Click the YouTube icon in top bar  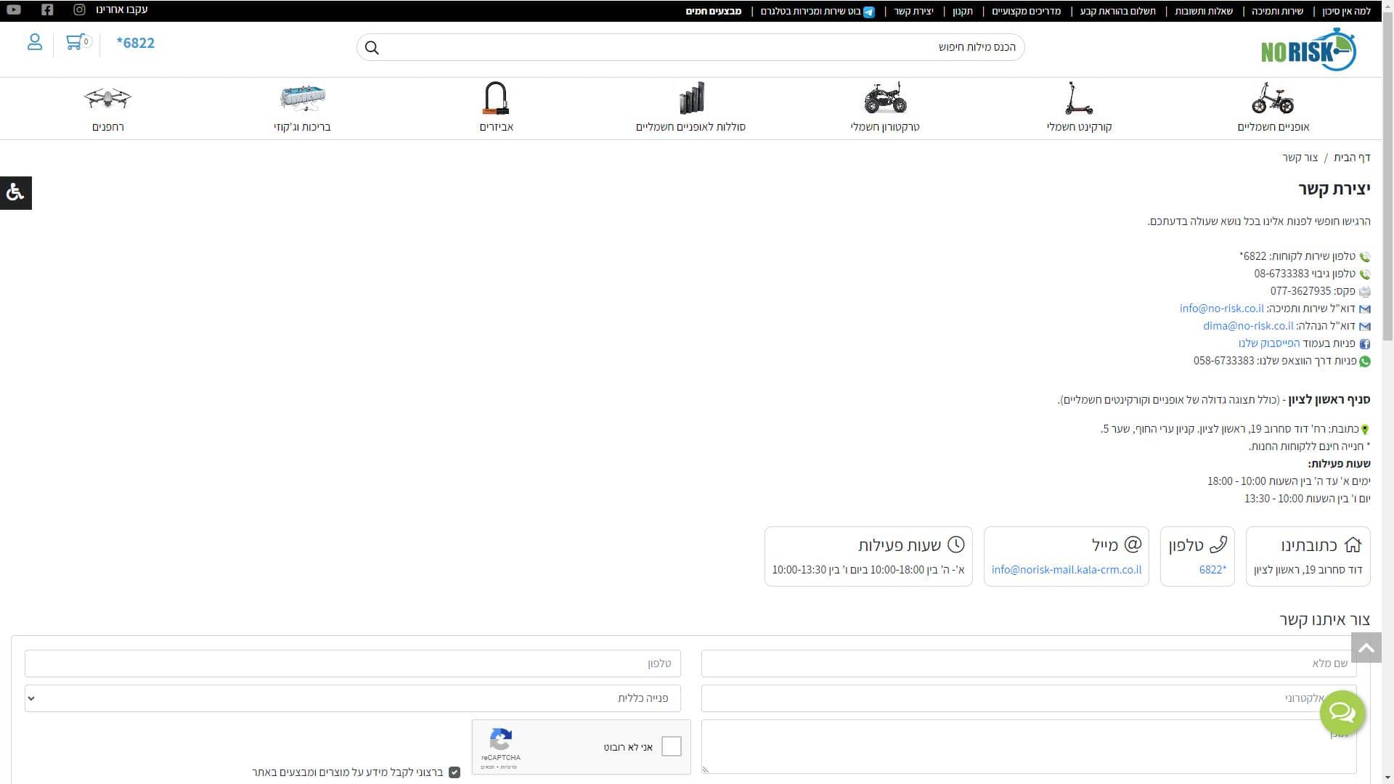click(14, 10)
